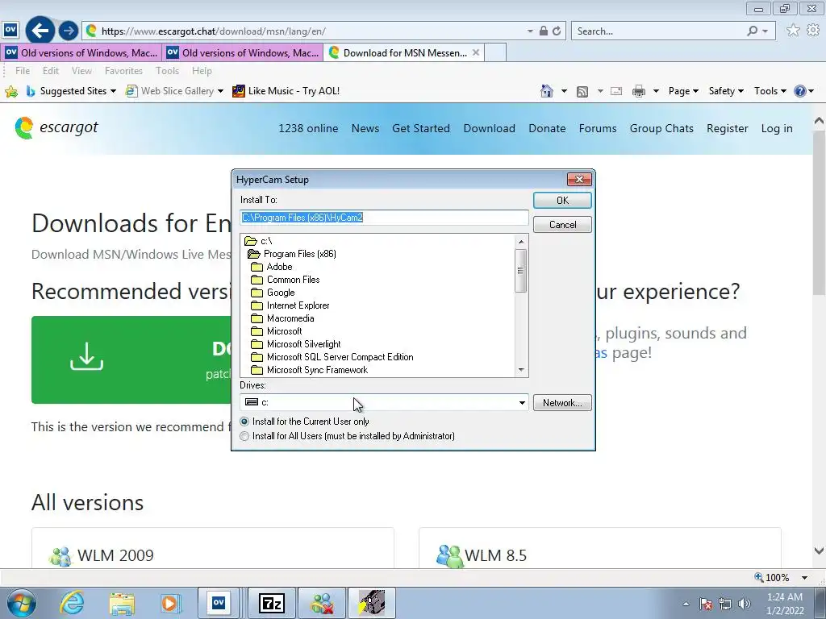Open Windows Explorer folder taskbar icon
Viewport: 826px width, 619px height.
point(122,604)
